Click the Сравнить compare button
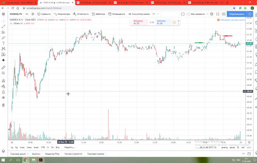The height and width of the screenshot is (163, 257). (x=44, y=14)
